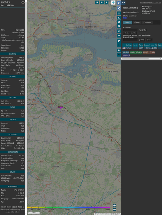Viewport: 162px width, 215px height.
Task: Click the V map control button
Action: 119,31
